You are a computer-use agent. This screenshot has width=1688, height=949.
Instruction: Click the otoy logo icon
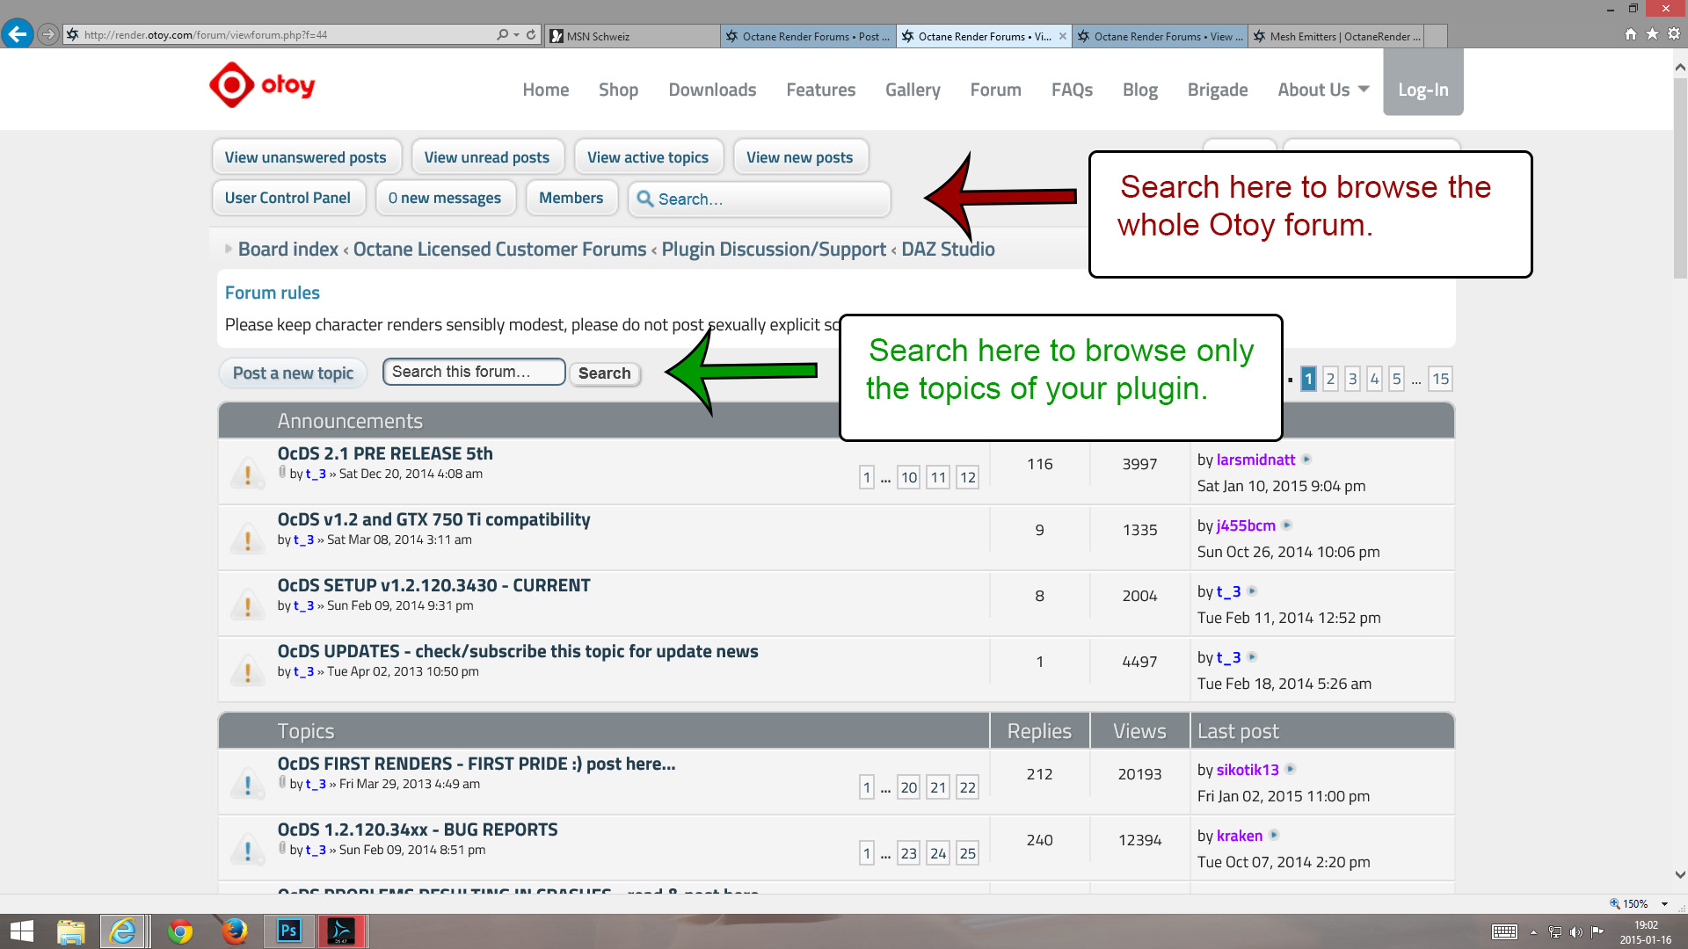pos(231,85)
